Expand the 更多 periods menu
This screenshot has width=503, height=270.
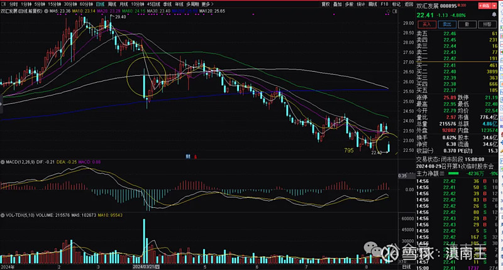[x=207, y=4]
